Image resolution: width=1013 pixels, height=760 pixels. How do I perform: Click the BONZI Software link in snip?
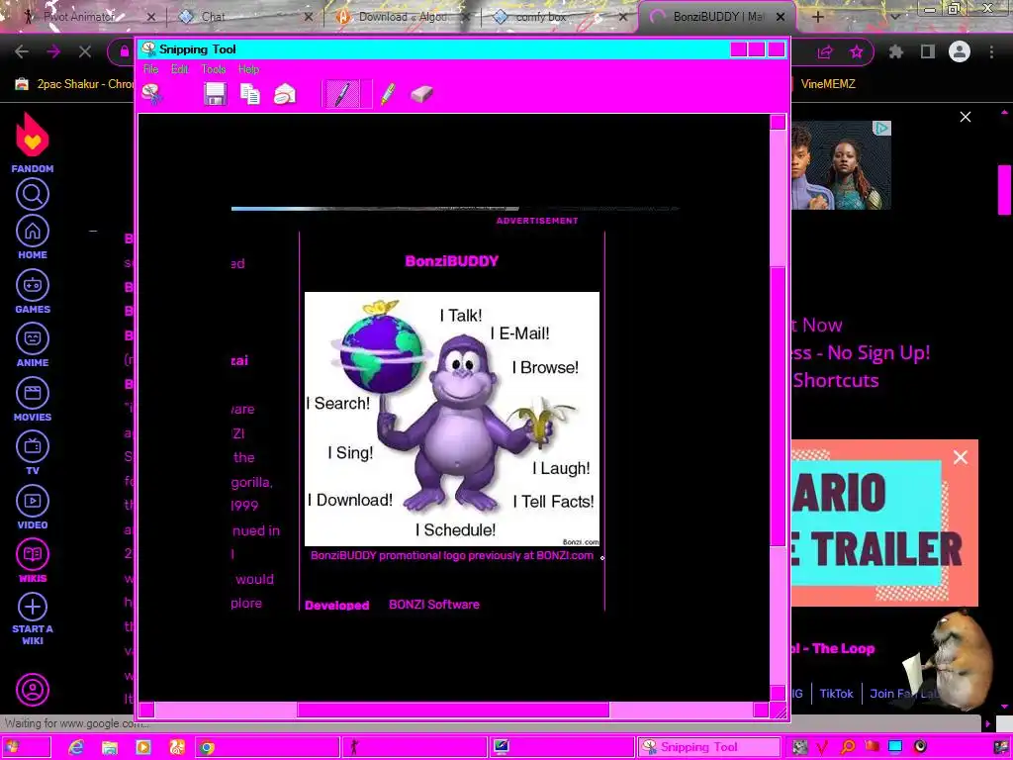click(x=434, y=605)
